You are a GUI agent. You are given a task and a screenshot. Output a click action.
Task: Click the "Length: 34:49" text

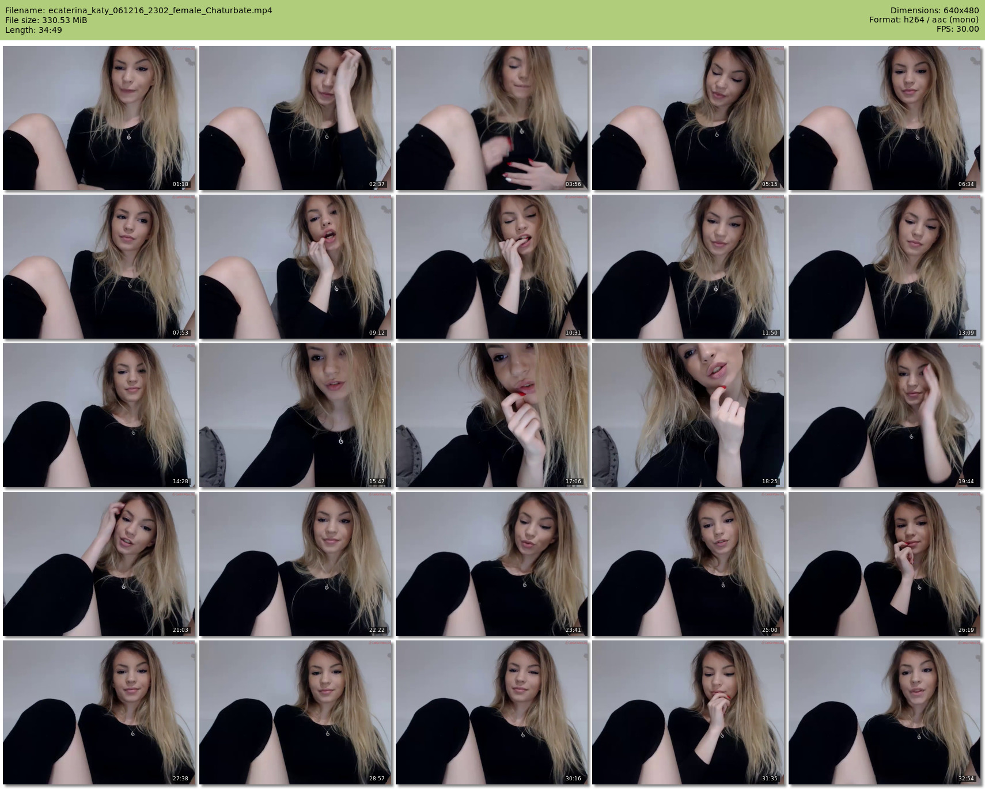tap(33, 30)
